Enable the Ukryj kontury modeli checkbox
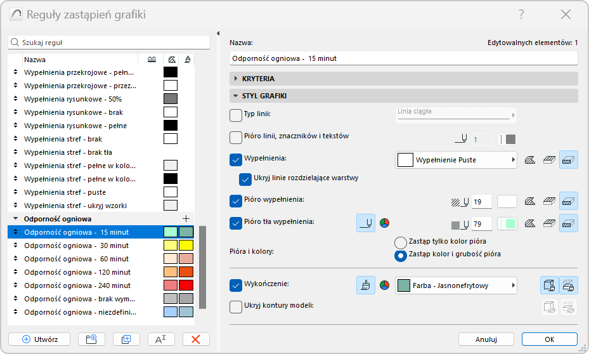 coord(235,307)
